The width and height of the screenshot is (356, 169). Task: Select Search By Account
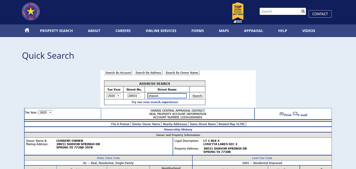pyautogui.click(x=118, y=73)
